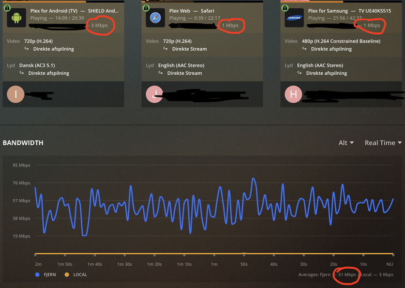Click the green lock icon on the Samsung session
405x288 pixels.
click(285, 8)
